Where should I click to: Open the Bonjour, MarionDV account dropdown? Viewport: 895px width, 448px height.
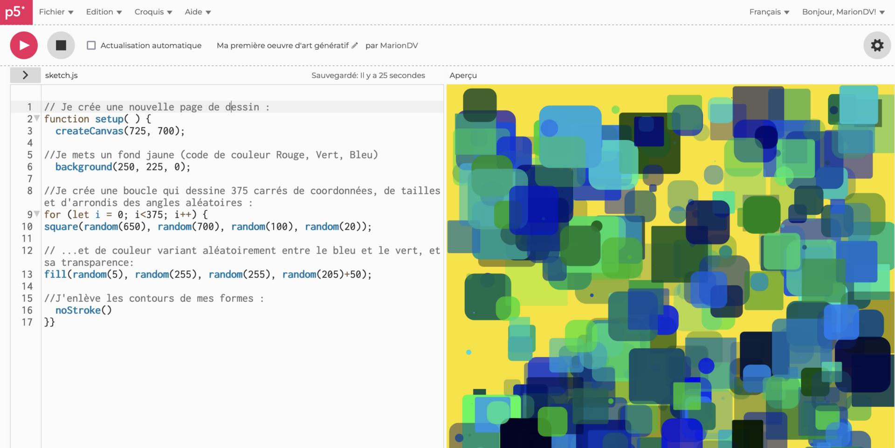pyautogui.click(x=843, y=12)
